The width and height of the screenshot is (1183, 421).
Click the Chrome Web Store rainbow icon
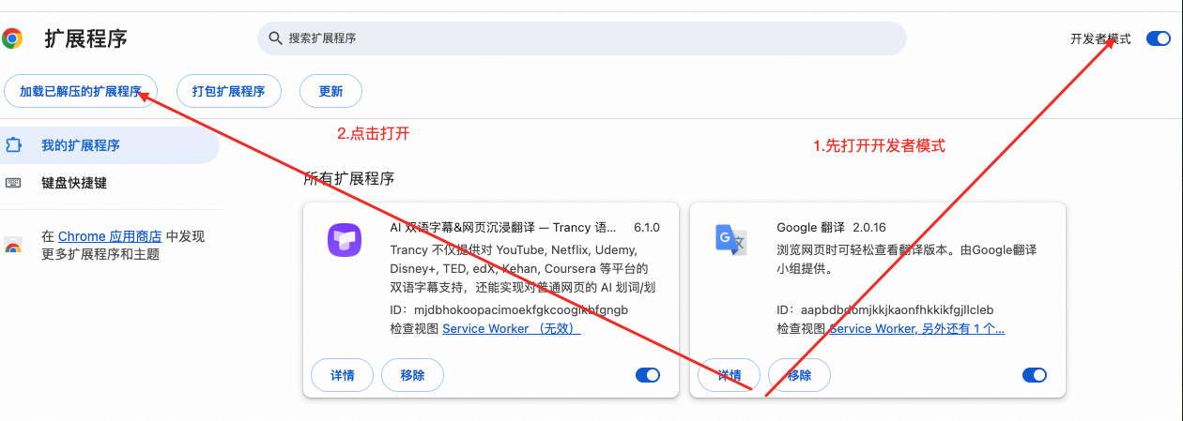tap(13, 247)
